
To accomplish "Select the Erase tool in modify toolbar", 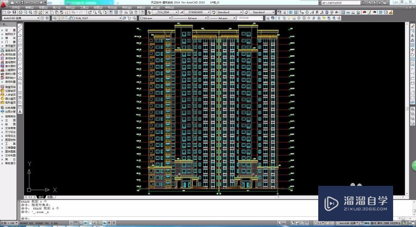I will pyautogui.click(x=412, y=26).
